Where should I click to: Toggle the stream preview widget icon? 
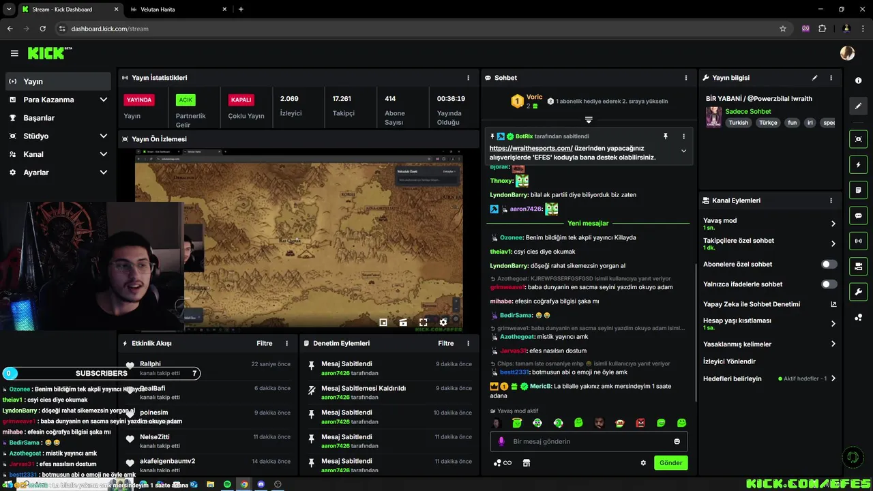point(858,139)
